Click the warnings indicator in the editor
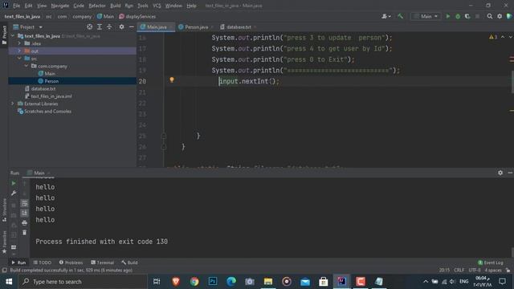514x289 pixels. tap(493, 37)
